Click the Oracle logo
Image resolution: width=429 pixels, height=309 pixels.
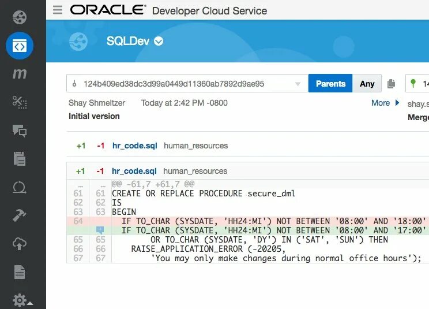point(108,10)
